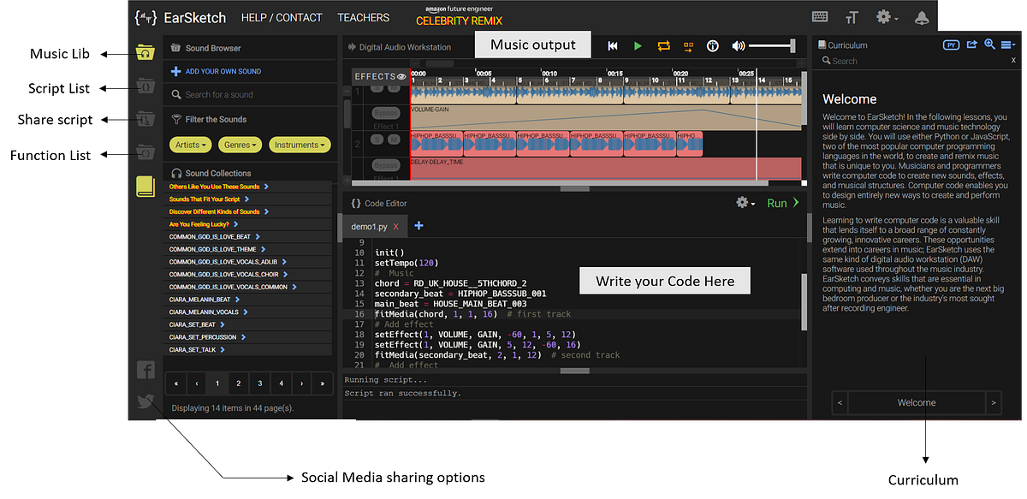Viewport: 1027px width, 499px height.
Task: Click the magnifier zoom icon in Curriculum header
Action: point(989,45)
